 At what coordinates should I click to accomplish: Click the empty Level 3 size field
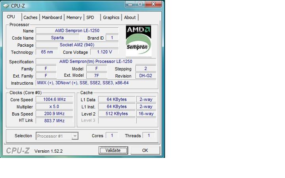(x=117, y=121)
